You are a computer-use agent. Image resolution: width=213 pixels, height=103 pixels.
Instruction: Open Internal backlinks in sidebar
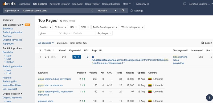[12, 85]
